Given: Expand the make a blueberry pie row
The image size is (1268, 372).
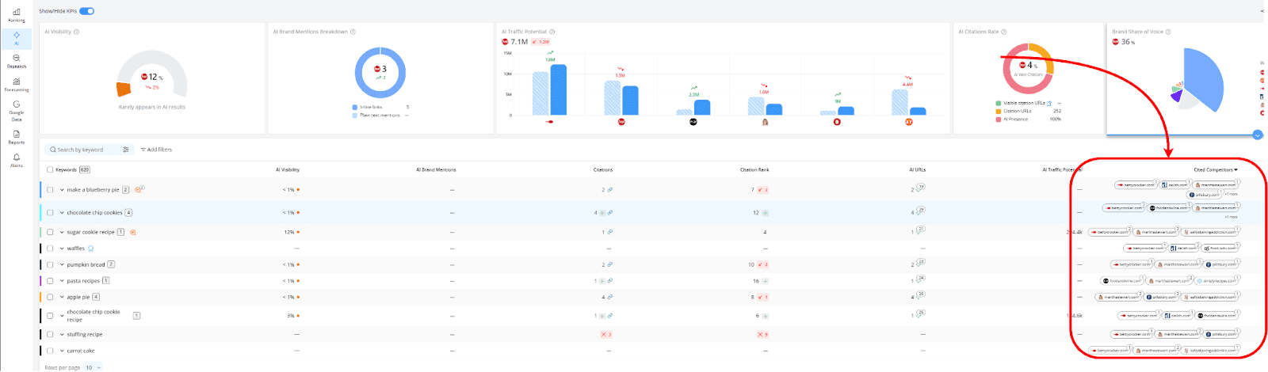Looking at the screenshot, I should pos(62,190).
